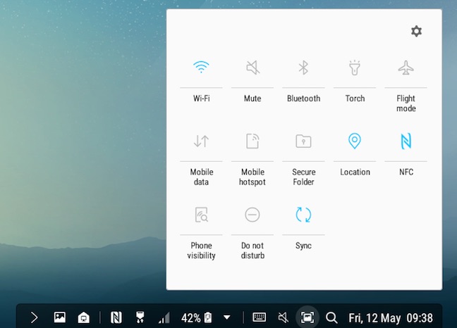Enable Bluetooth
This screenshot has height=328, width=457.
click(303, 68)
